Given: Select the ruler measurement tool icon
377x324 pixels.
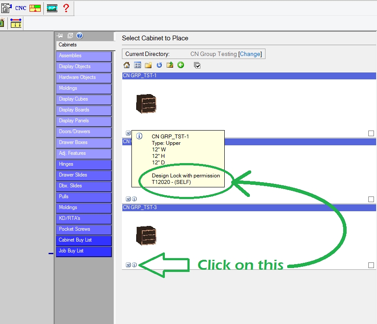Looking at the screenshot, I should point(16,23).
